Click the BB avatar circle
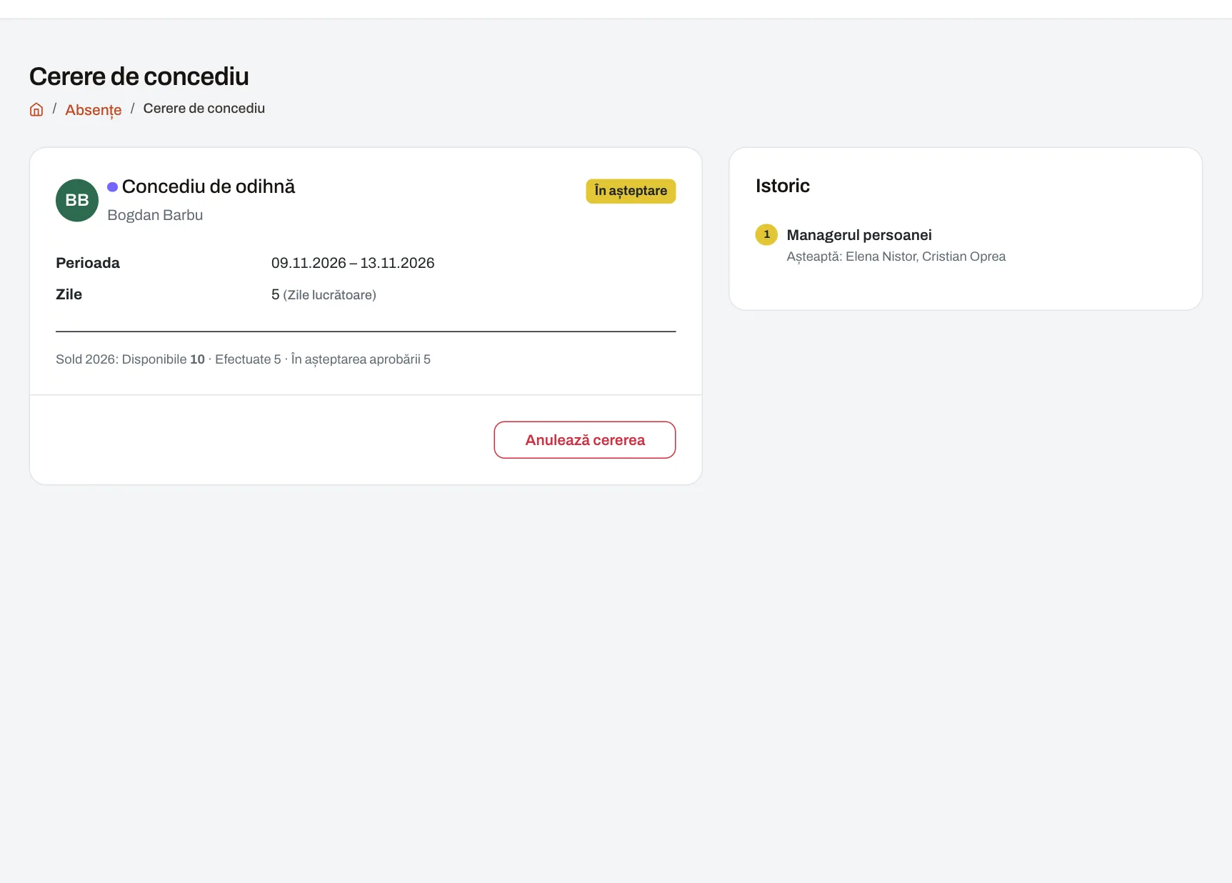 pos(77,200)
